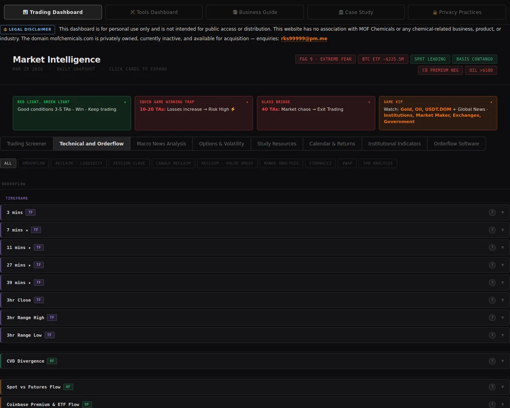Expand the 39 mins row arrow

502,282
